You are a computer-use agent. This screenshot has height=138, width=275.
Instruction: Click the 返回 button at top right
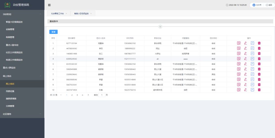tap(269, 5)
